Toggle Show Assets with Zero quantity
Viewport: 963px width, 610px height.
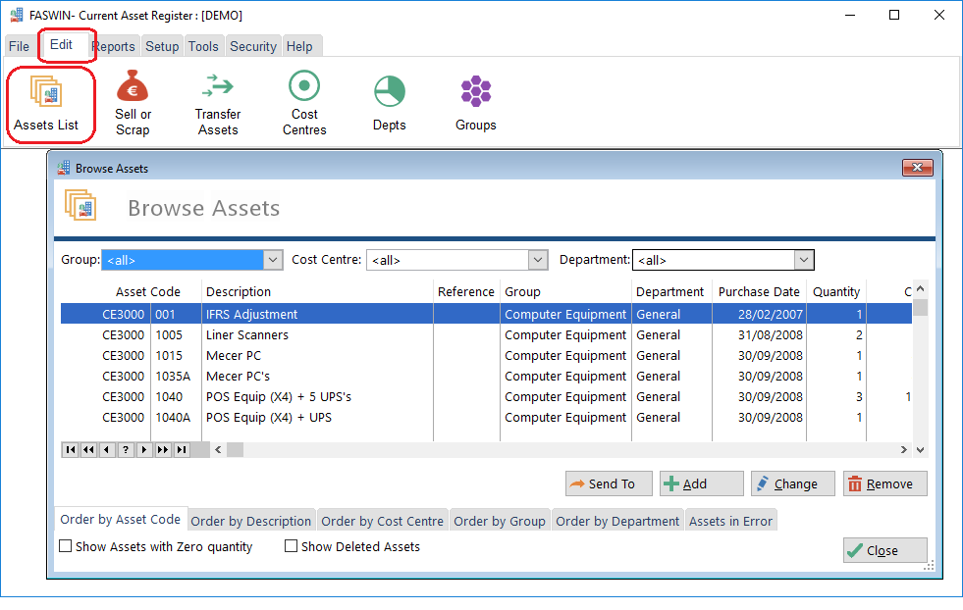point(65,546)
